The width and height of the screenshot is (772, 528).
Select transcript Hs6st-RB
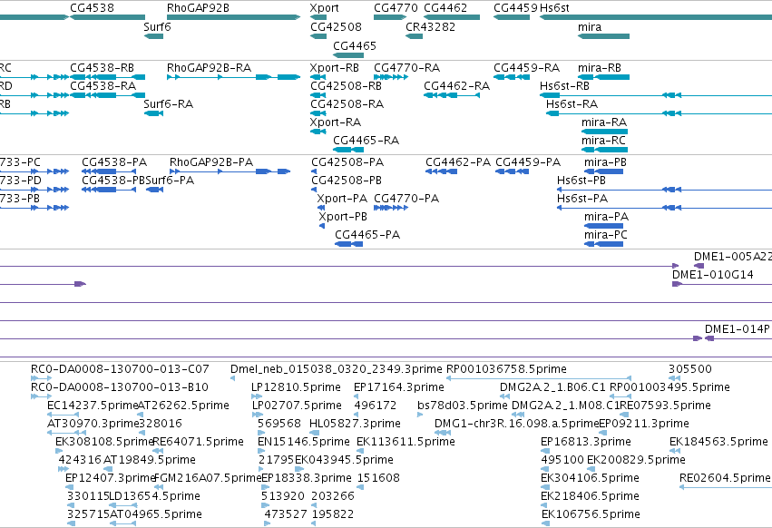pos(565,85)
